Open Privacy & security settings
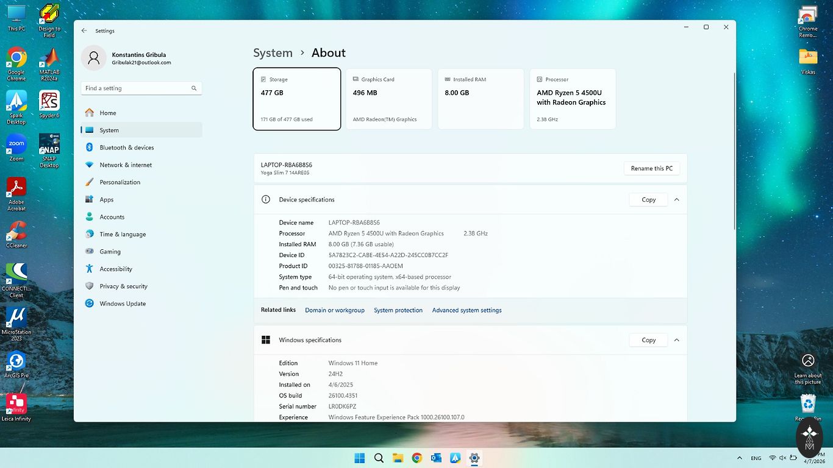 (123, 286)
